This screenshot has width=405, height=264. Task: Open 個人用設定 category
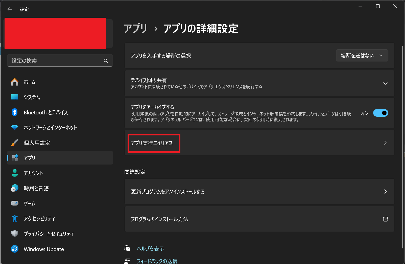tap(60, 143)
